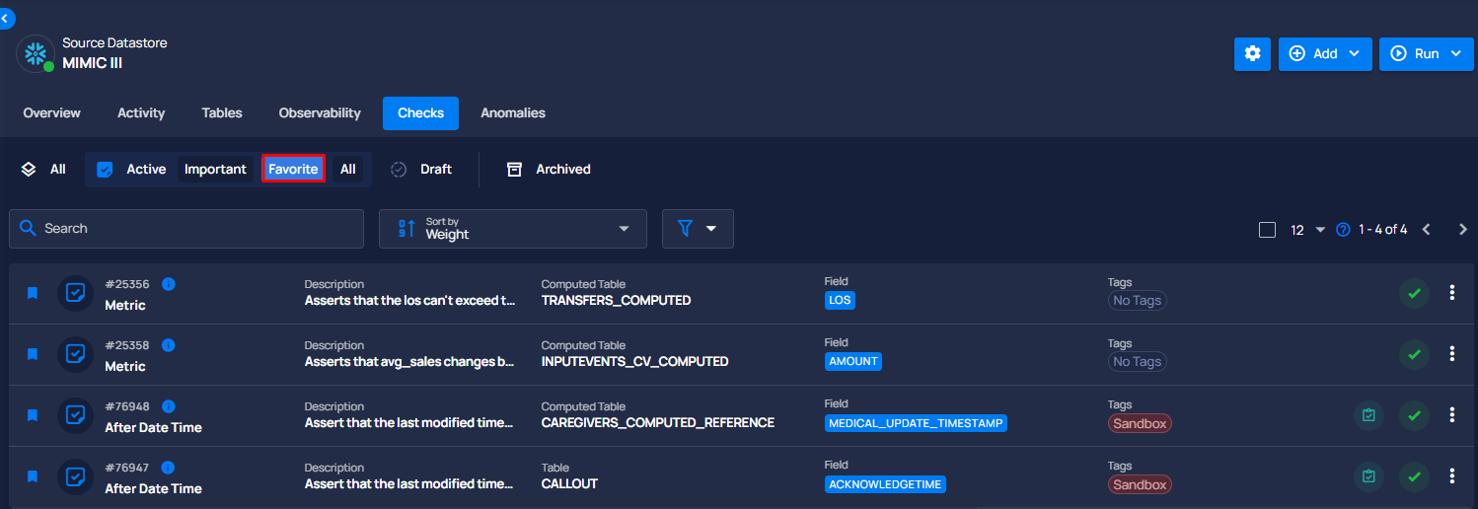Click the check-type icon for #25358 Metric
This screenshot has width=1478, height=509.
click(75, 354)
